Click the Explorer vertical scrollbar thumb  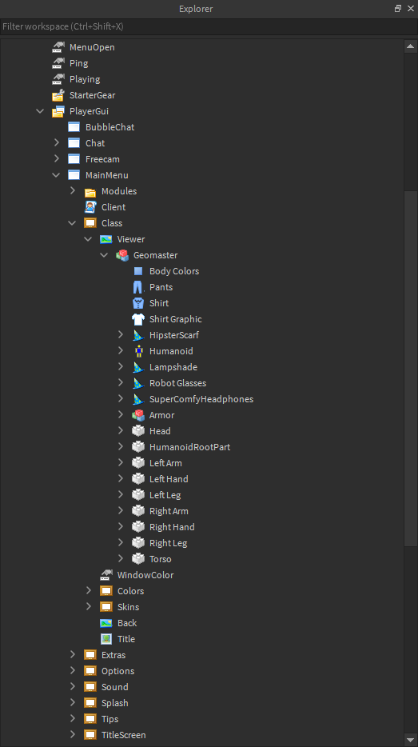[x=410, y=368]
